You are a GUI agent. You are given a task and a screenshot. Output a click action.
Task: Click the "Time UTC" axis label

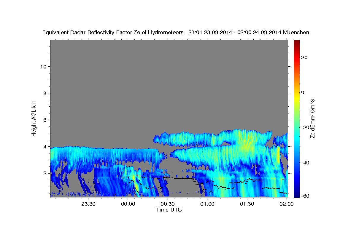click(x=169, y=210)
